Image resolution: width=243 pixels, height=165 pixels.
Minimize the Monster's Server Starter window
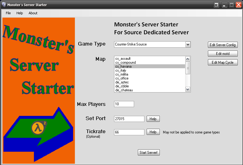(x=224, y=5)
